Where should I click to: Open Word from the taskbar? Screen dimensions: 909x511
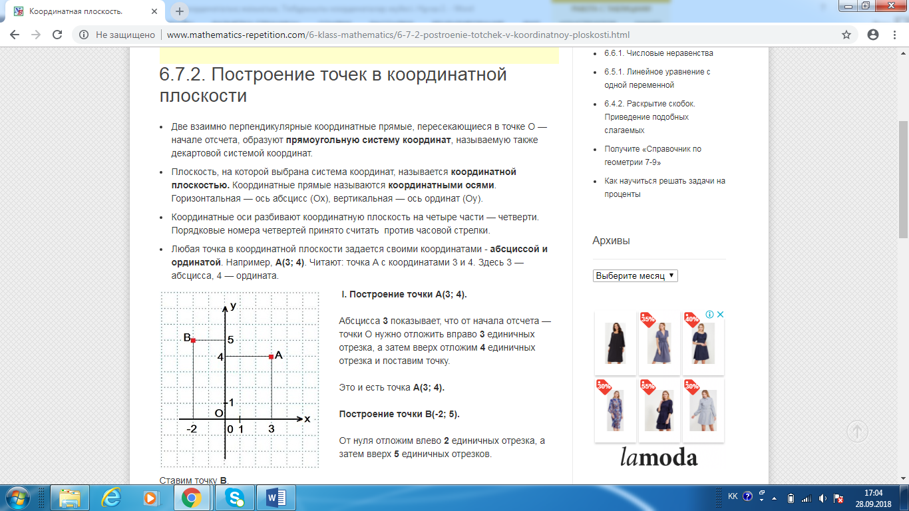(x=275, y=498)
